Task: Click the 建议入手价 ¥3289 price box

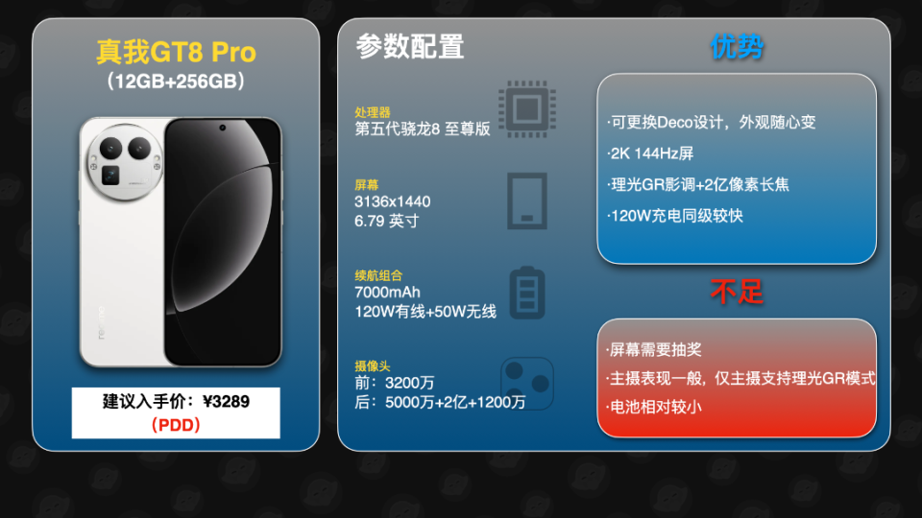Action: pyautogui.click(x=176, y=412)
